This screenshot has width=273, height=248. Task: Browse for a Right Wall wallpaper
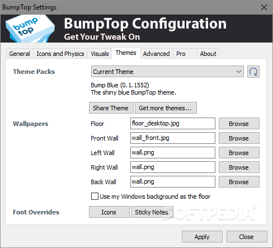pyautogui.click(x=239, y=167)
